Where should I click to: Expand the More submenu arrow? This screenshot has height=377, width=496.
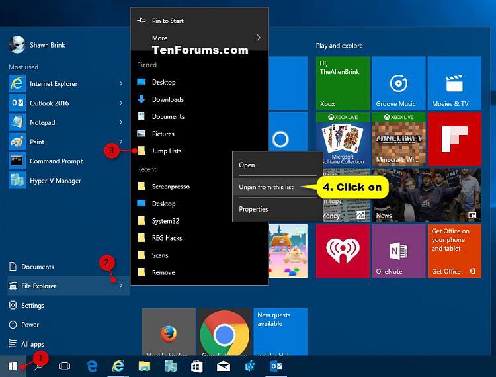[x=259, y=38]
